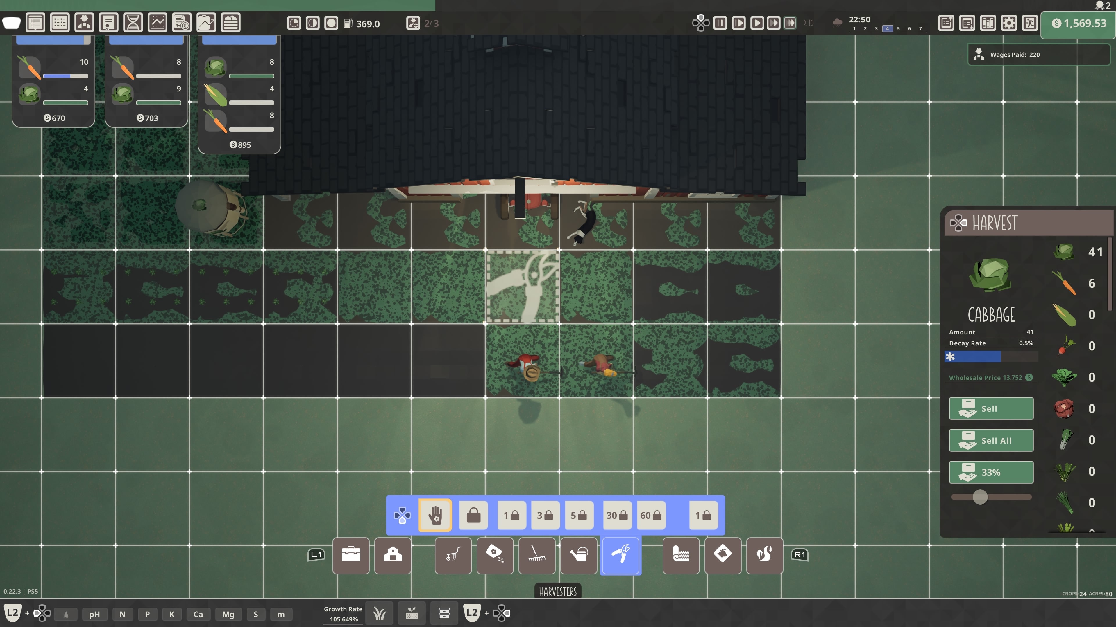The height and width of the screenshot is (627, 1116).
Task: Click the sell percentage slider handle
Action: pyautogui.click(x=980, y=497)
